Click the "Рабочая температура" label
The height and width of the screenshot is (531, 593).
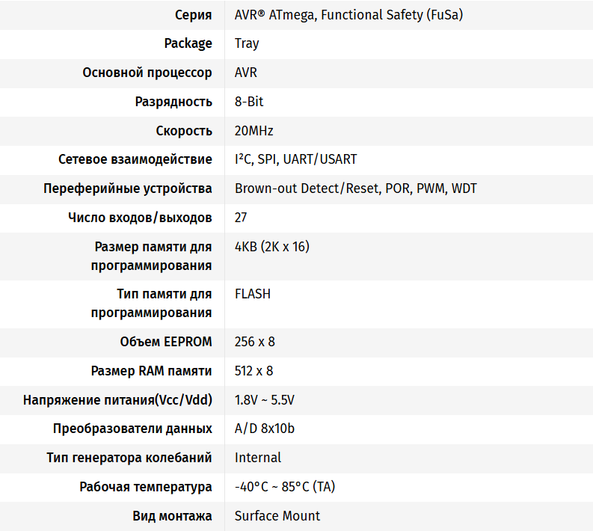pyautogui.click(x=146, y=487)
